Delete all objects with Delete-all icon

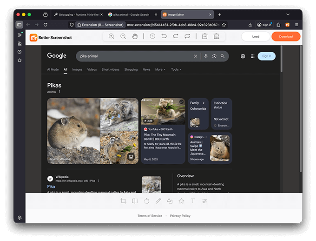pyautogui.click(x=217, y=36)
